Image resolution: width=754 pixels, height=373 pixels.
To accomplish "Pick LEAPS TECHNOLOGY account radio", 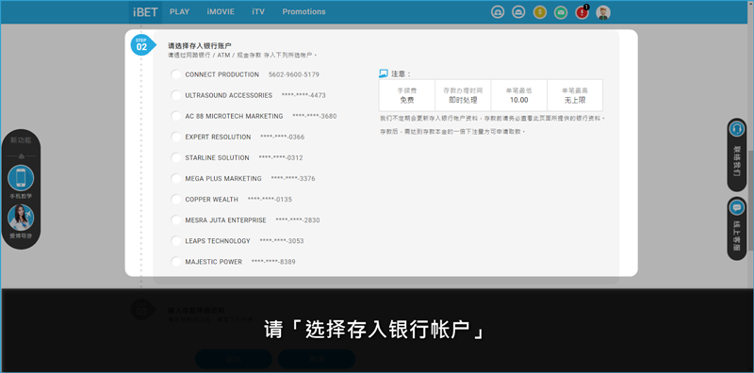I will click(x=176, y=241).
